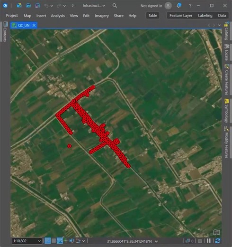The image size is (232, 247).
Task: Open an existing project via the toolbar icon
Action: click(x=28, y=6)
